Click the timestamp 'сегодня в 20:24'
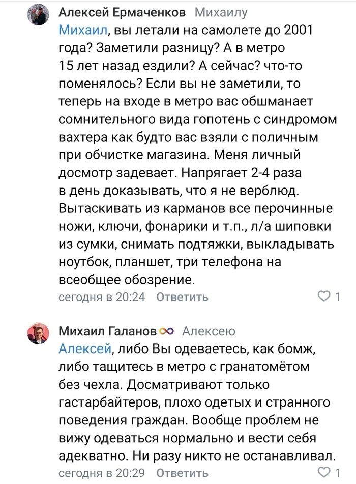The width and height of the screenshot is (356, 484). 102,297
